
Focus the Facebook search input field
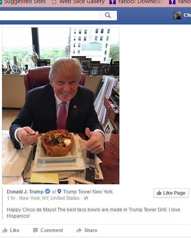[x=49, y=16]
